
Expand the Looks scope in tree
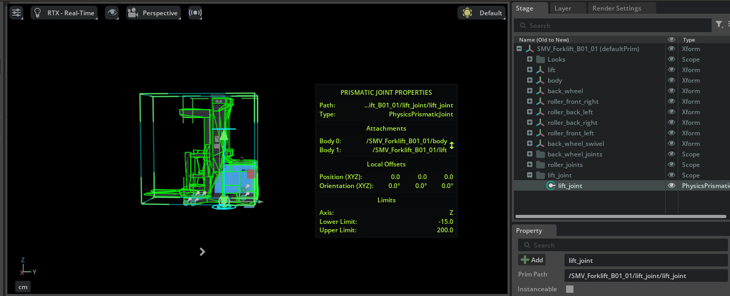(x=530, y=59)
